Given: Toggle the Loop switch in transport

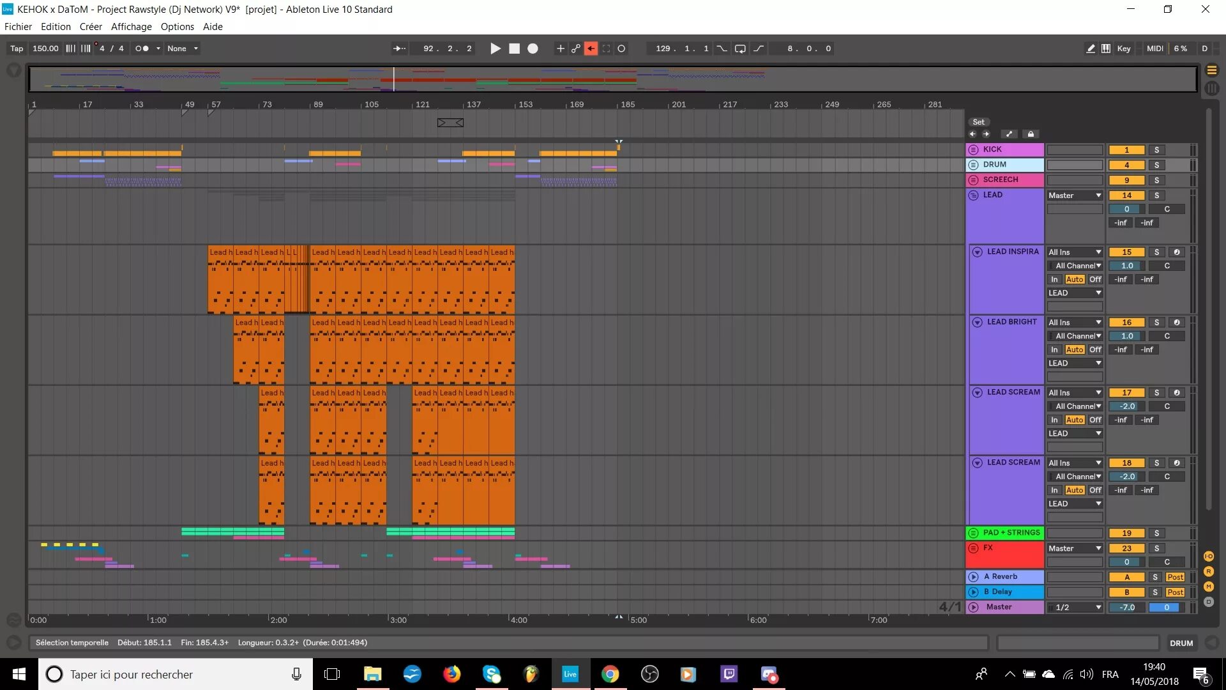Looking at the screenshot, I should [x=740, y=49].
